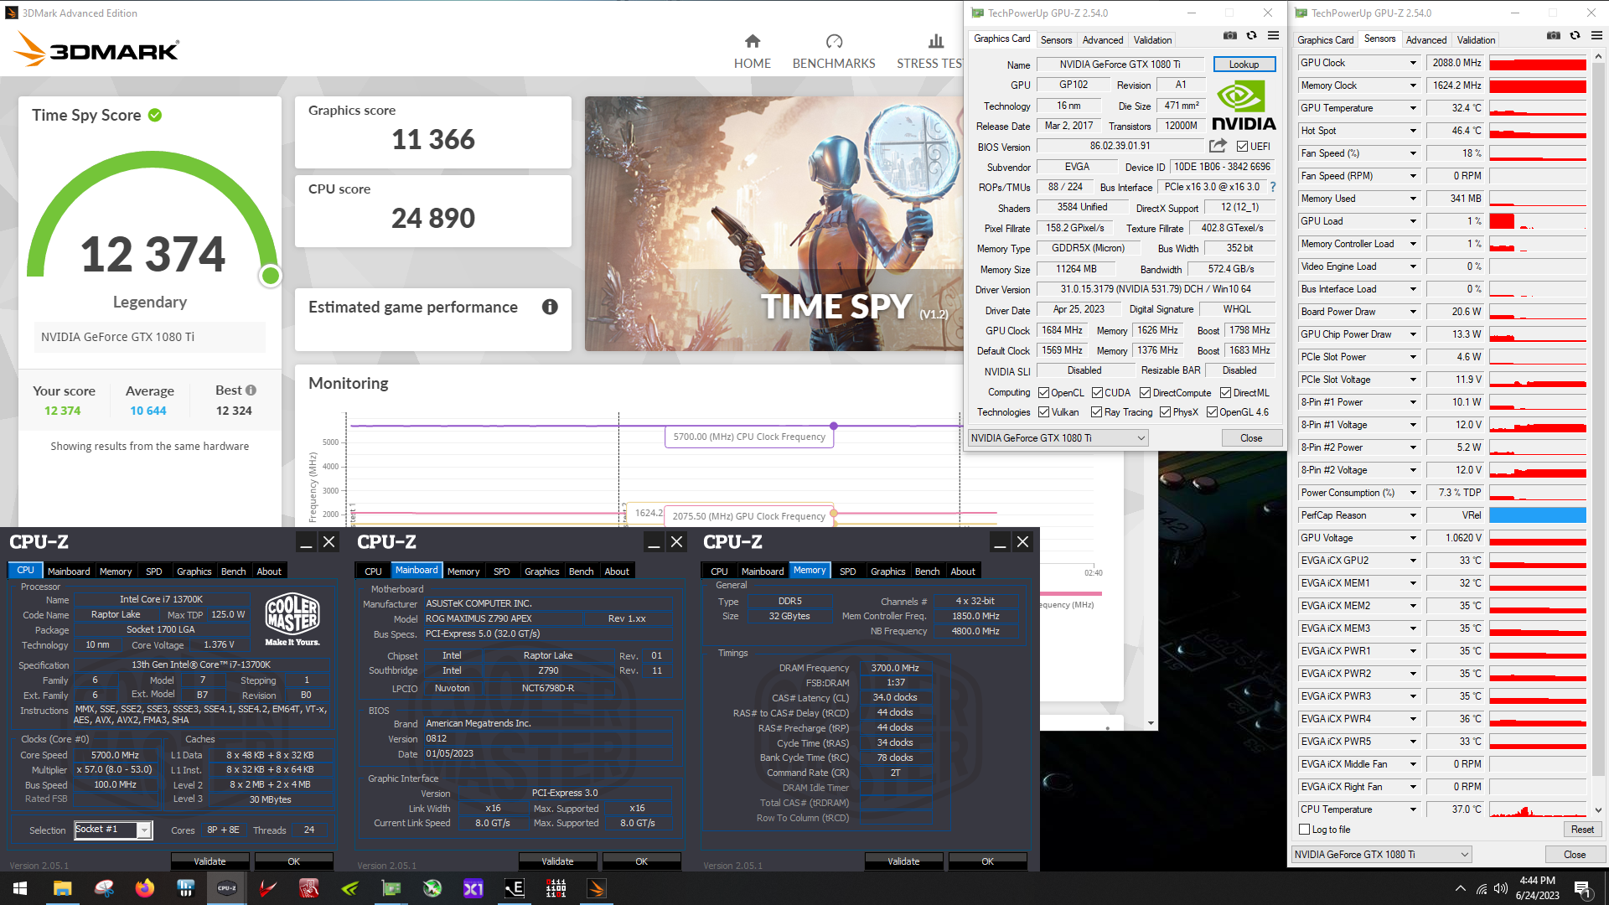Toggle PhysX checkbox
Viewport: 1609px width, 905px height.
(x=1165, y=412)
